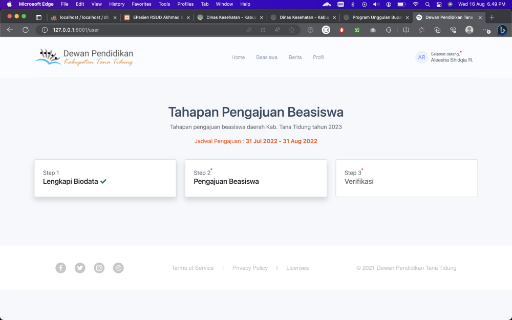Click the Terms of Service link
The image size is (512, 320).
point(193,268)
